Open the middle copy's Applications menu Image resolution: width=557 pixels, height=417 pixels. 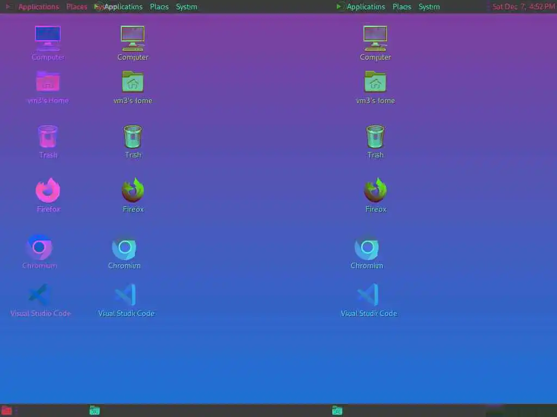pos(123,7)
